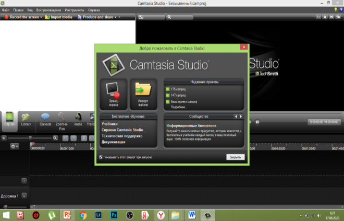This screenshot has height=221, width=344.
Task: Select the Pan hand tool in preview
Action: pos(325,17)
